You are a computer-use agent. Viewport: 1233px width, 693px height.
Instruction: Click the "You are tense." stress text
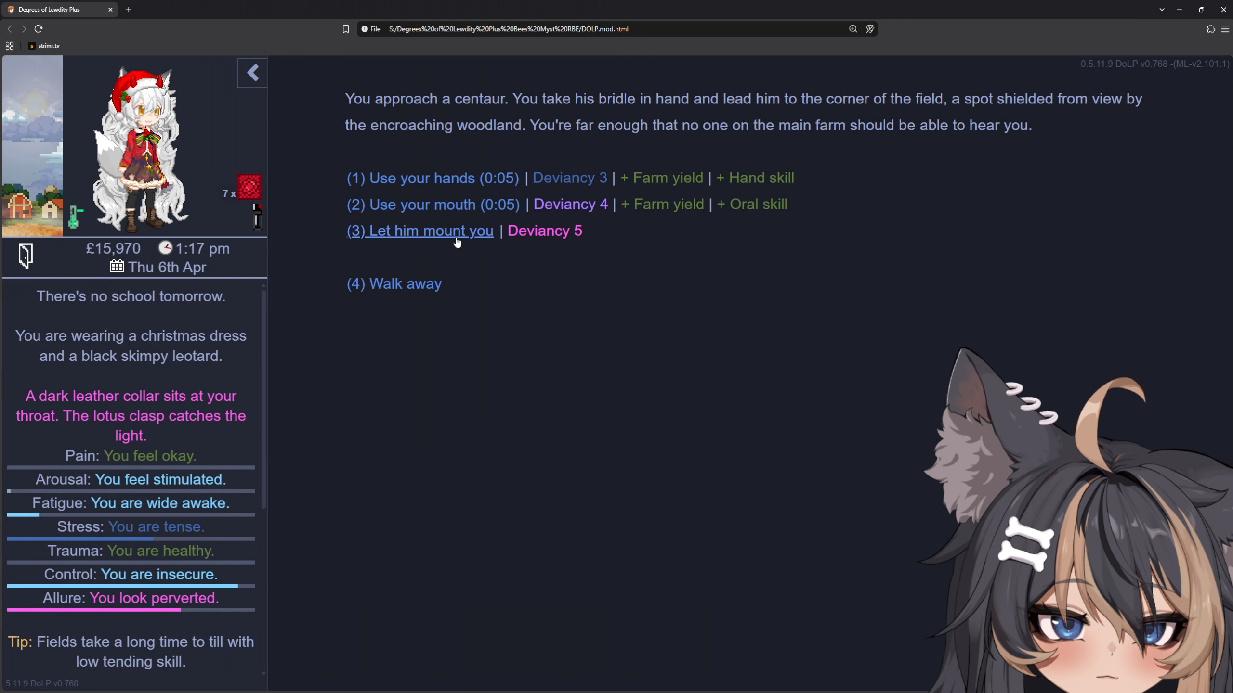tap(157, 526)
